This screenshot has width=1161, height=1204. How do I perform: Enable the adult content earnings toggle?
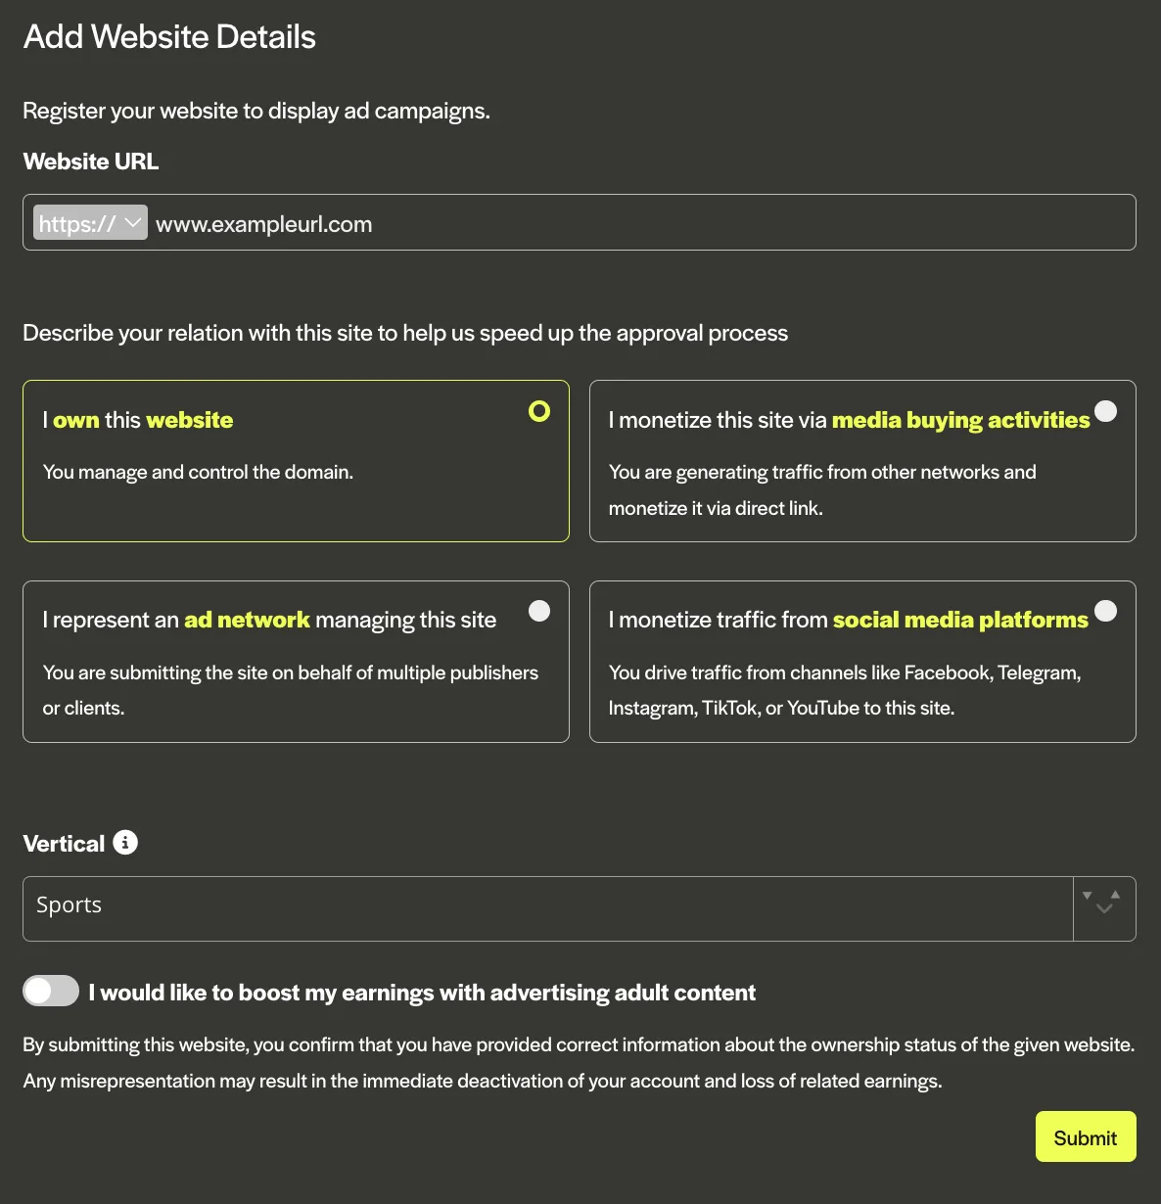point(50,991)
